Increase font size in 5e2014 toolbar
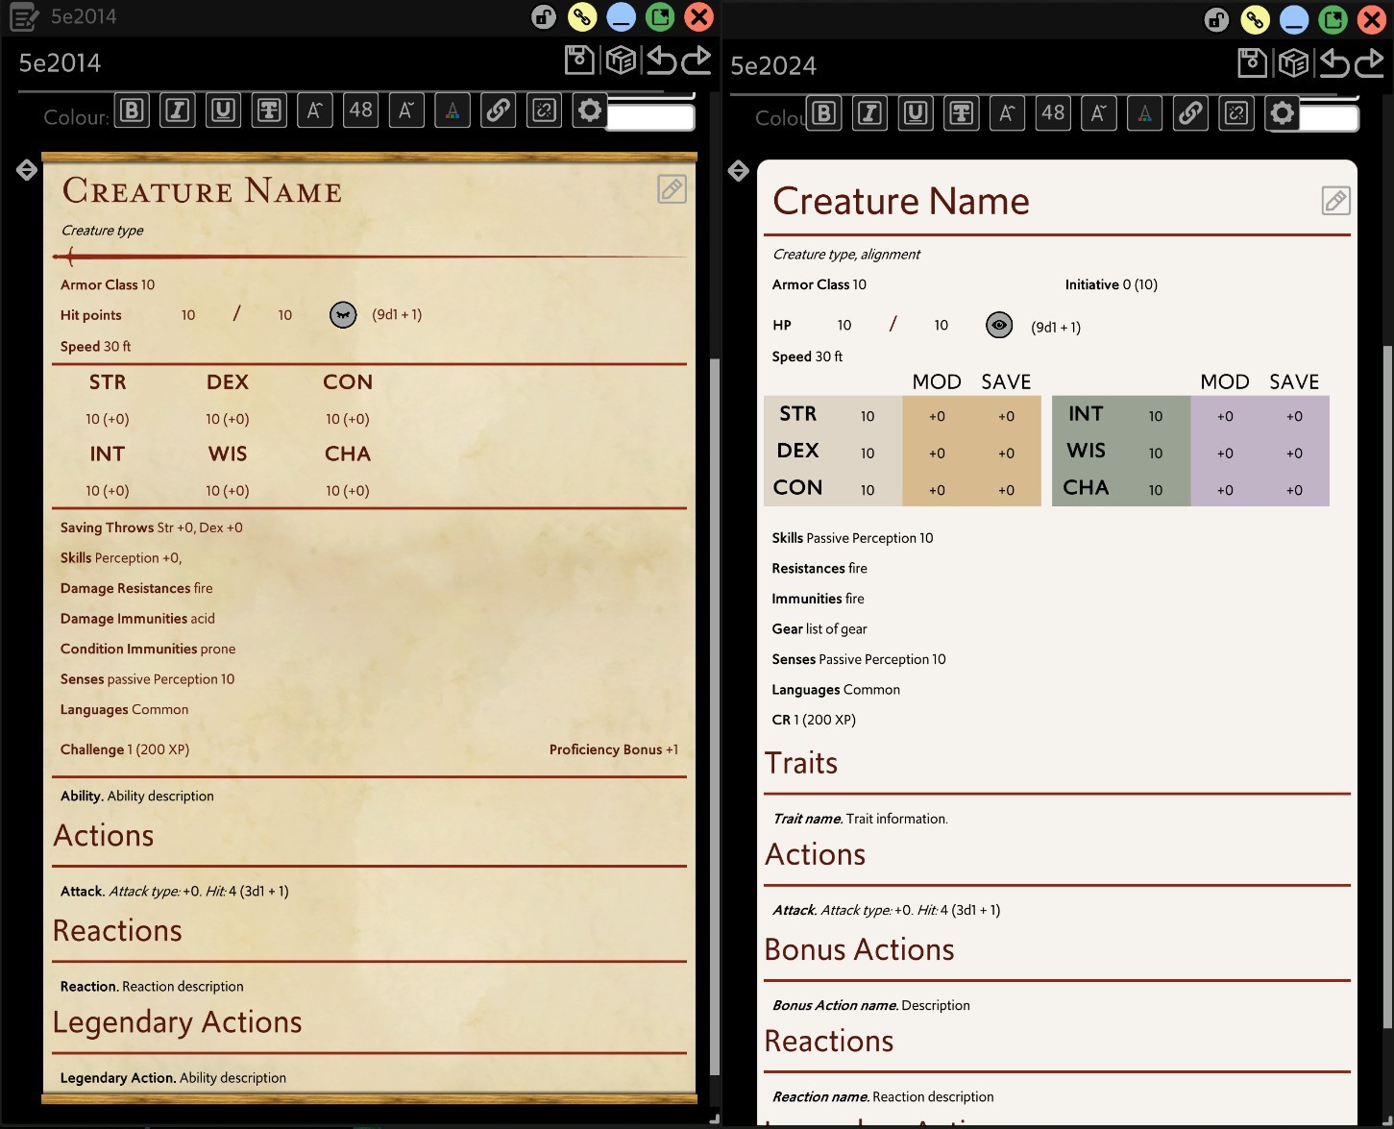Image resolution: width=1394 pixels, height=1129 pixels. (x=314, y=110)
